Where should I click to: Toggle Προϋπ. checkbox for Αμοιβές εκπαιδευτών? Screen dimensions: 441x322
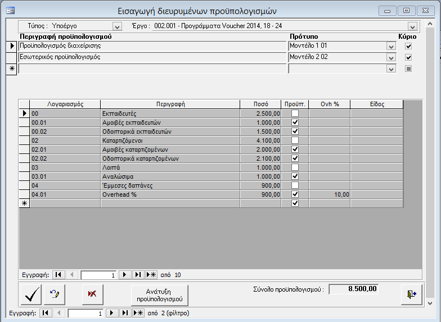coord(295,123)
